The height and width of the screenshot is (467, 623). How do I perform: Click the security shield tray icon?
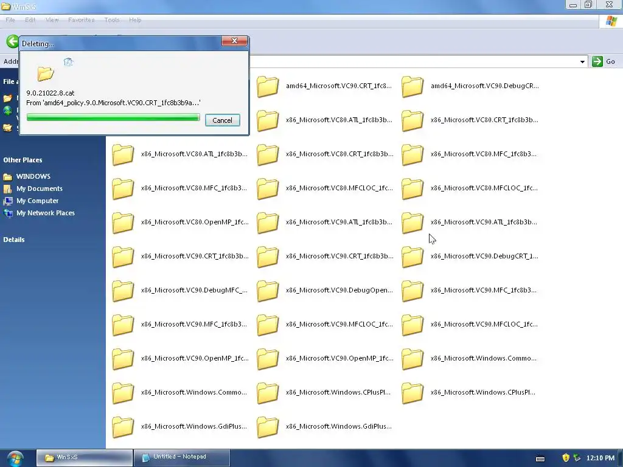[566, 458]
